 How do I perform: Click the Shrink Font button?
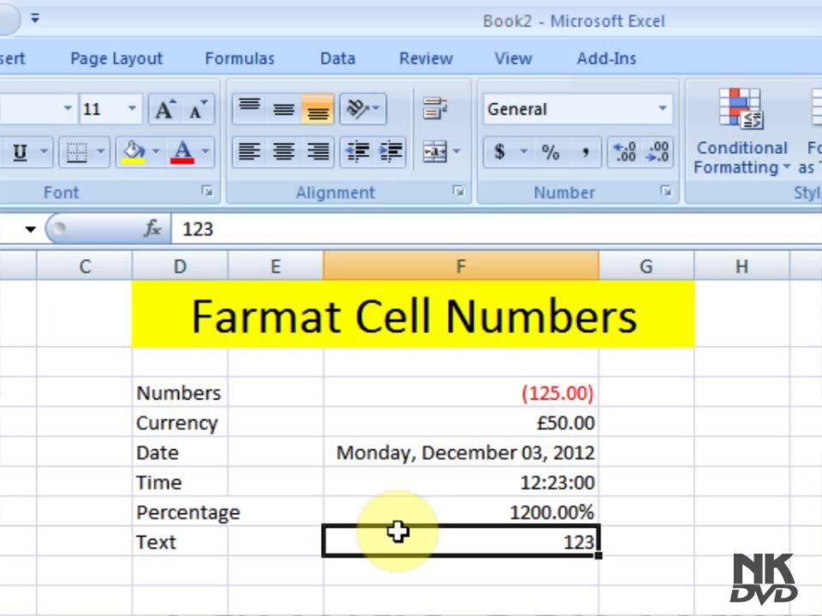coord(198,109)
